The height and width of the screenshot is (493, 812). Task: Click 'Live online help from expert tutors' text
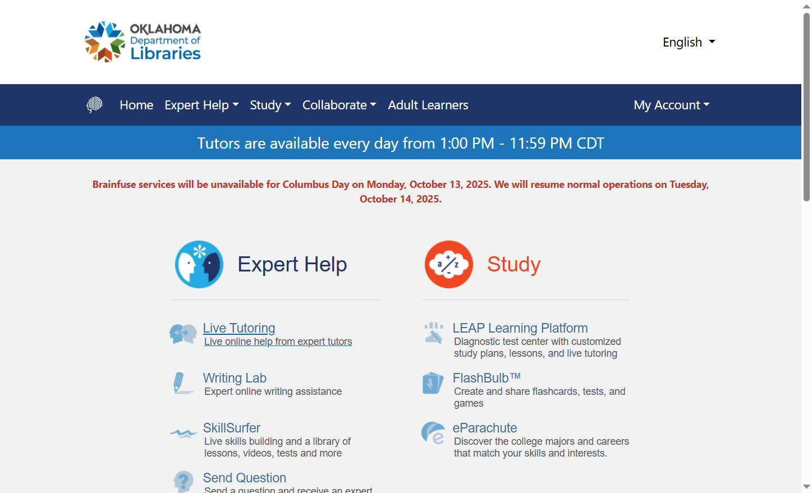pos(278,342)
